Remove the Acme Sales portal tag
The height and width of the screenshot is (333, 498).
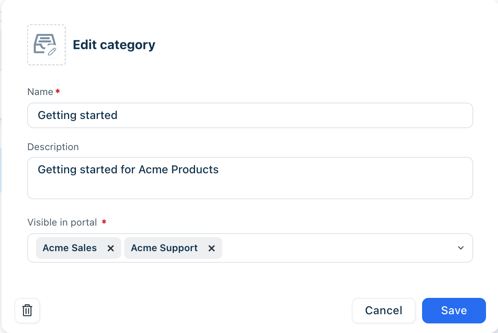pos(111,248)
